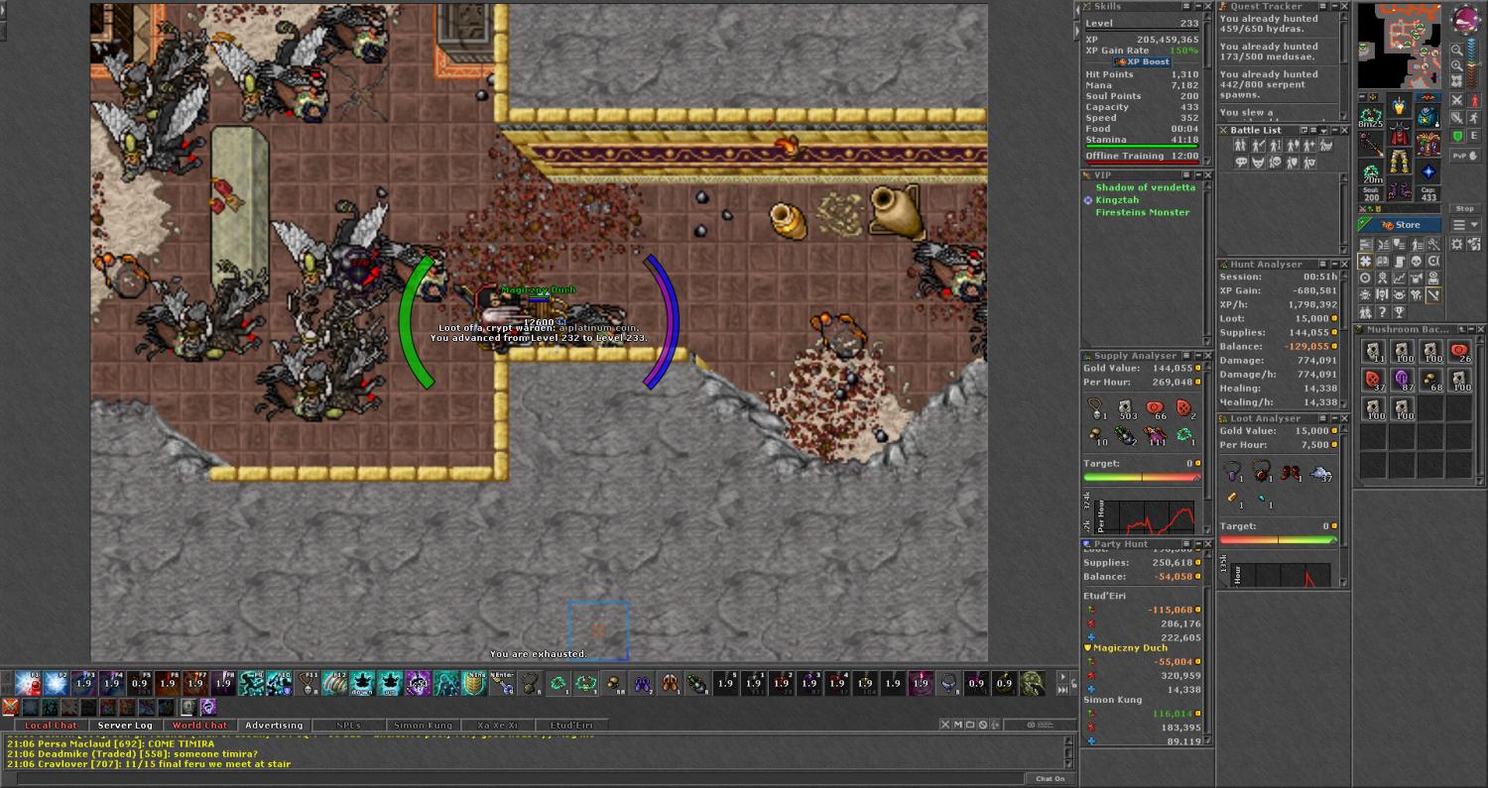This screenshot has height=788, width=1488.
Task: Collapse the Supply Analyser panel
Action: point(1198,356)
